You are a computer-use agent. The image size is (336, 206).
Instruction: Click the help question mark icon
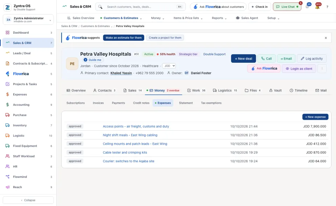point(327,7)
